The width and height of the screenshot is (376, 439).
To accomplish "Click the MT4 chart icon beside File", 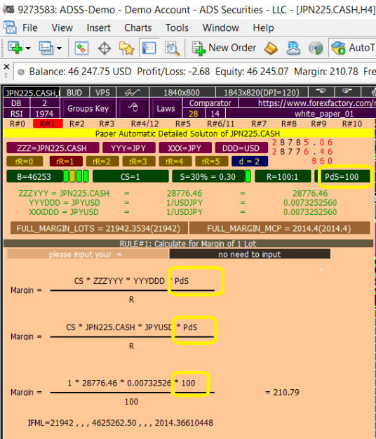I will (x=10, y=27).
